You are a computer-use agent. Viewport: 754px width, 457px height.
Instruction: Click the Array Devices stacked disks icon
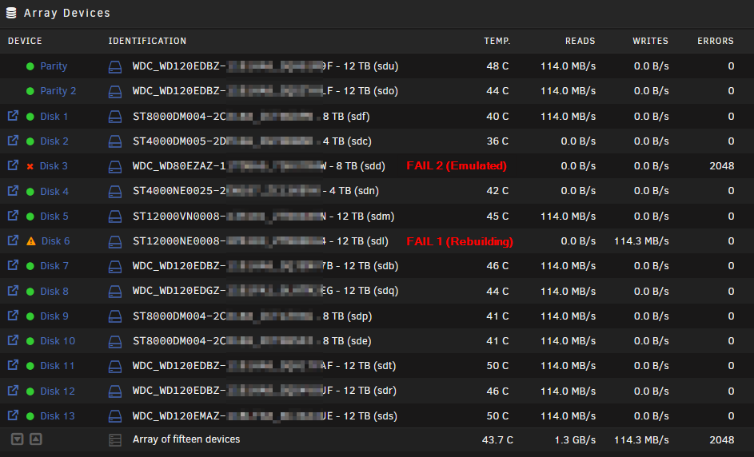pyautogui.click(x=11, y=13)
